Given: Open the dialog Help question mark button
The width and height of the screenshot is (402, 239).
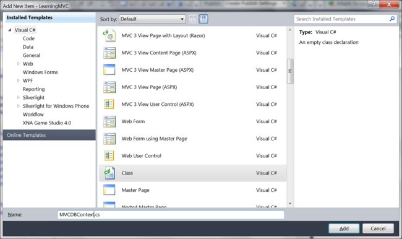Looking at the screenshot, I should tap(374, 4).
